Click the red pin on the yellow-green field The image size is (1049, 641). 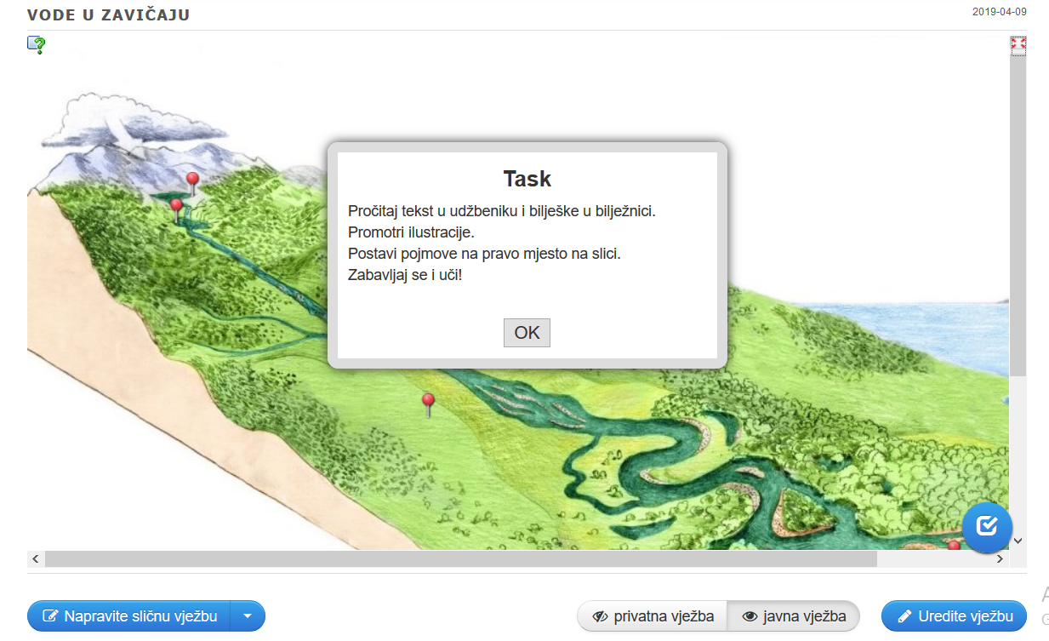pyautogui.click(x=428, y=401)
